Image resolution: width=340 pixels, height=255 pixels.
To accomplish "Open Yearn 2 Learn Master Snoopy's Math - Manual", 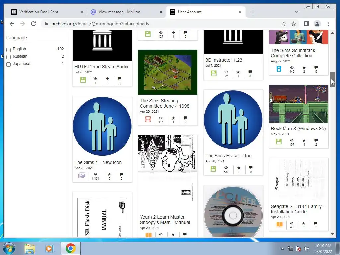I will 165,220.
